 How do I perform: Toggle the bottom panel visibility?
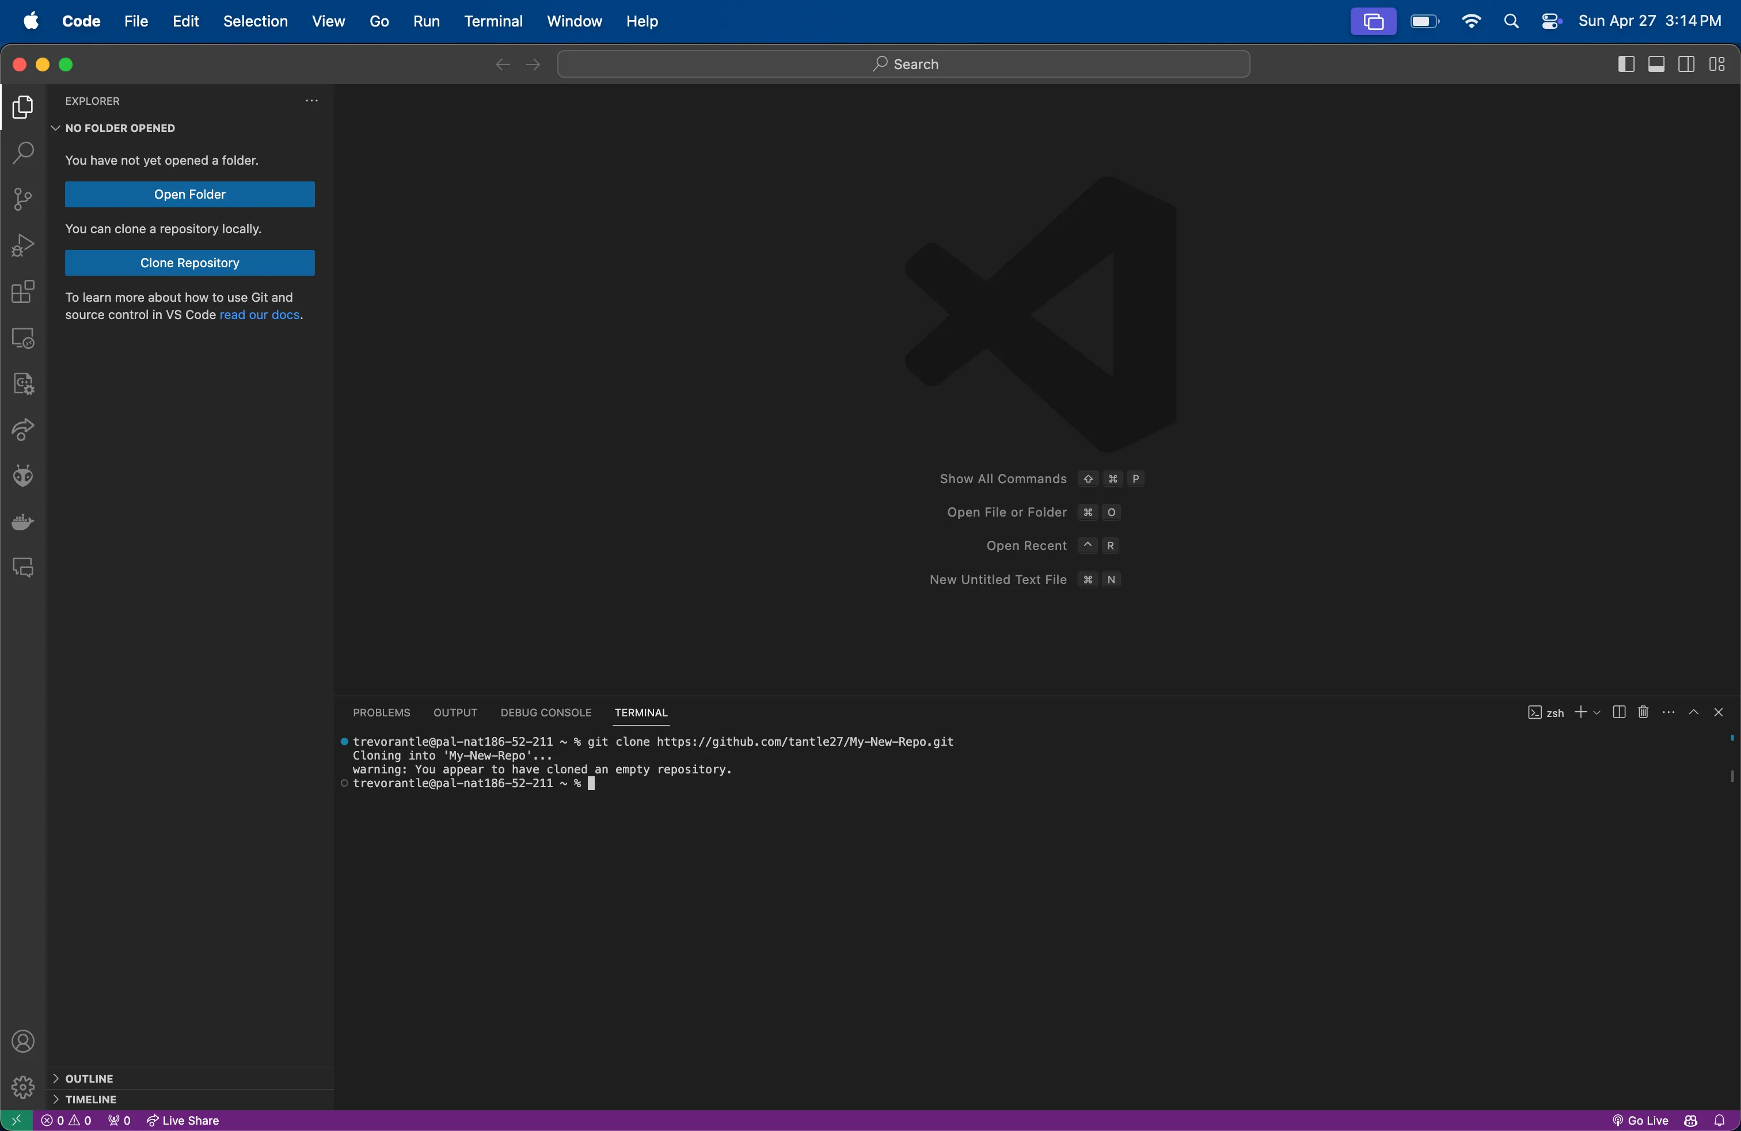tap(1656, 64)
